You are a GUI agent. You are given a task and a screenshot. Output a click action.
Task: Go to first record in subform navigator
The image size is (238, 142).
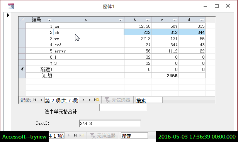coord(35,100)
